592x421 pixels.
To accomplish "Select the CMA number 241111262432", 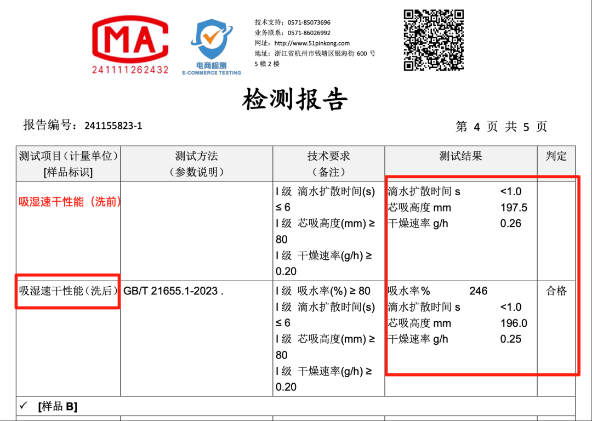I will click(130, 70).
